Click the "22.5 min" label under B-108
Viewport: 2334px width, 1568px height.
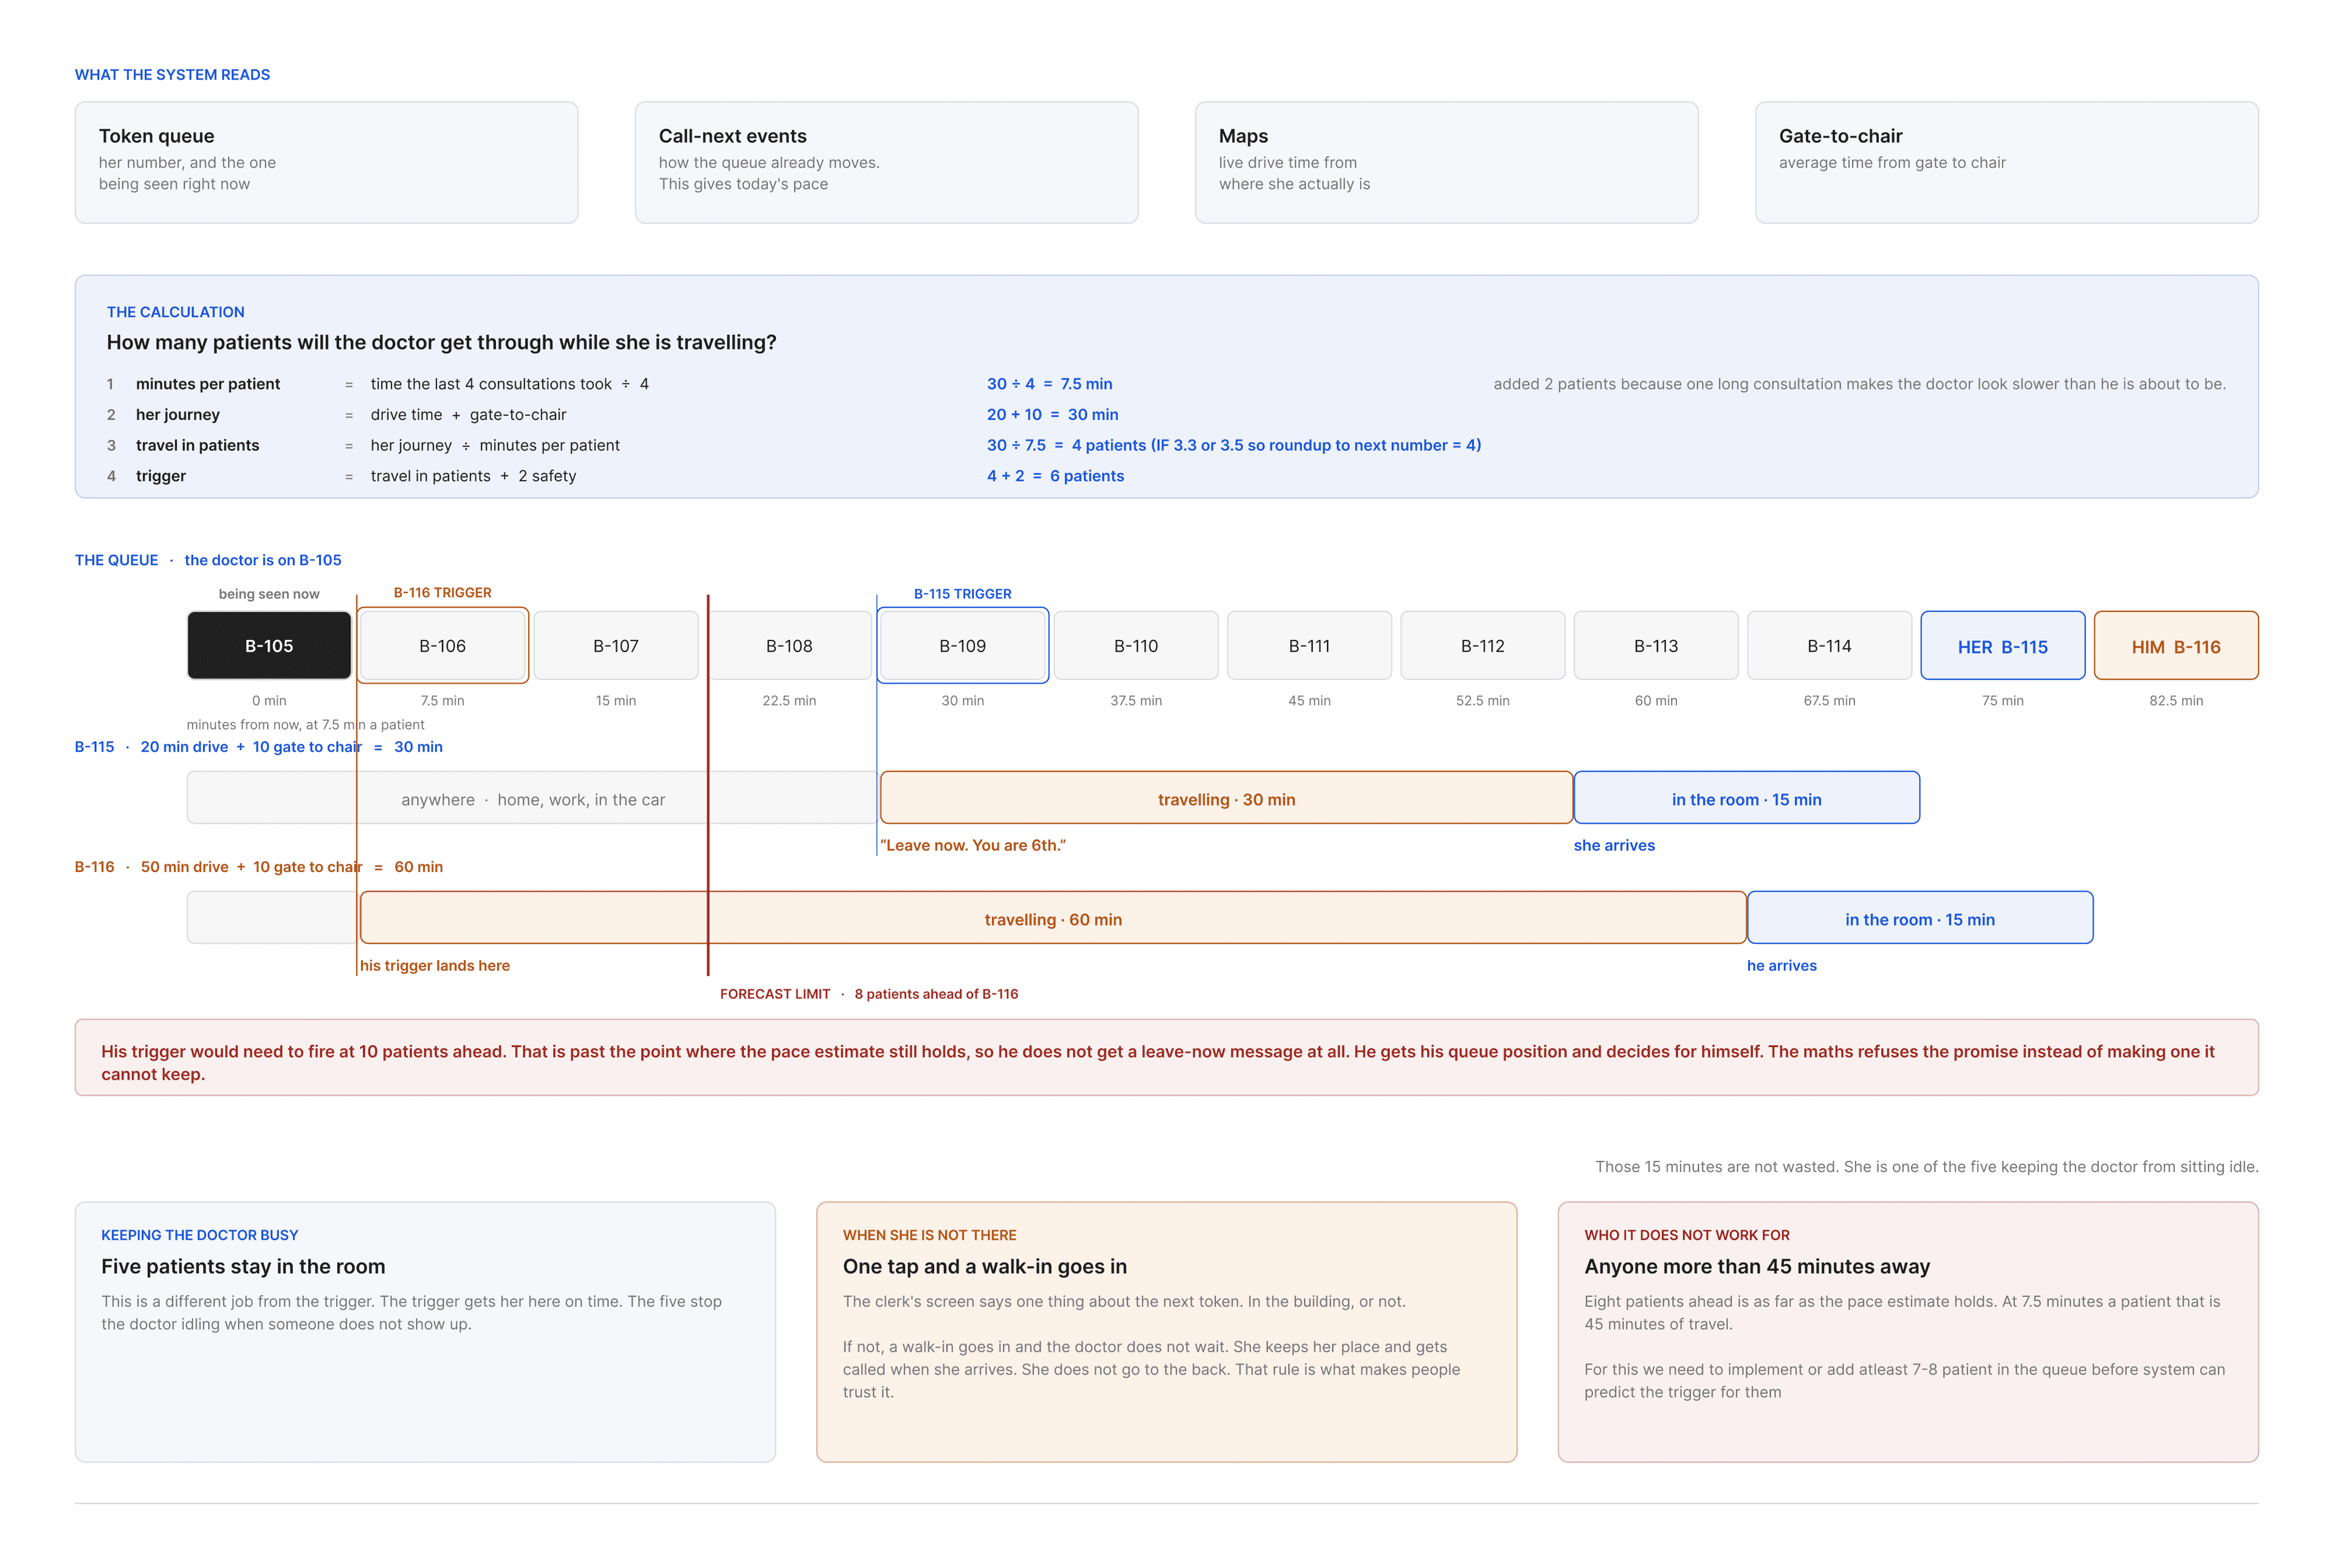click(789, 701)
